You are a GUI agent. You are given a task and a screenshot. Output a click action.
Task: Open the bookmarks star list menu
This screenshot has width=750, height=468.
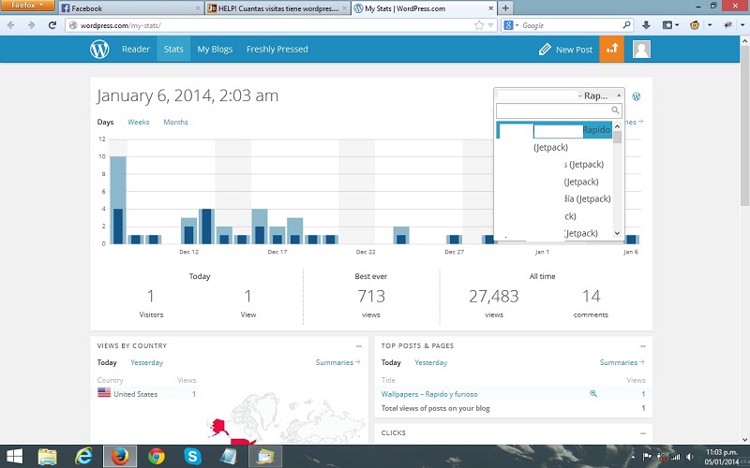point(670,25)
